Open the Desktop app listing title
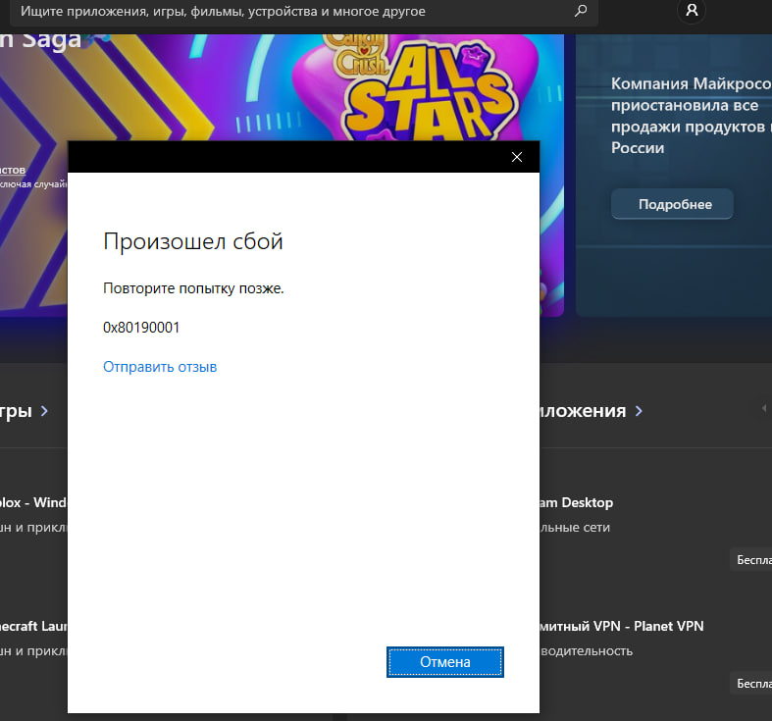The width and height of the screenshot is (772, 721). (x=577, y=502)
